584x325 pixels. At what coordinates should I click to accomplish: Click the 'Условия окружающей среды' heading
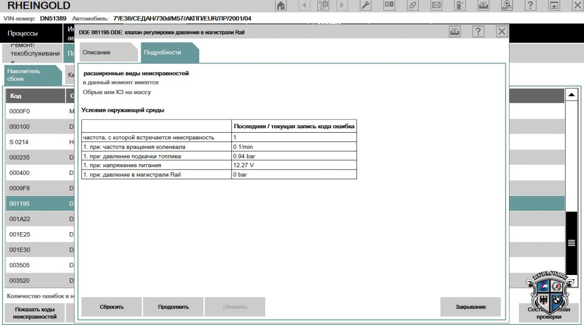(123, 110)
